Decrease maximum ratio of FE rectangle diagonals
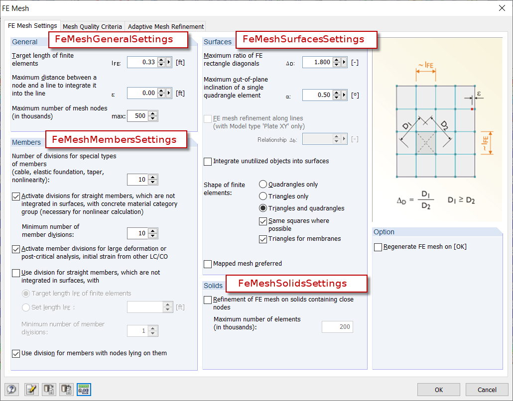The height and width of the screenshot is (401, 513). (x=336, y=65)
